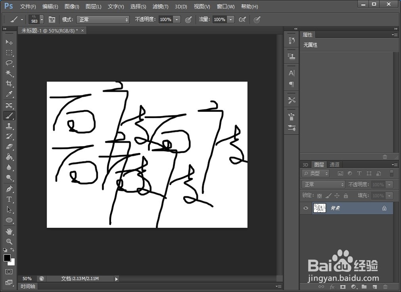401x292 pixels.
Task: Toggle pressure for opacity
Action: (188, 19)
